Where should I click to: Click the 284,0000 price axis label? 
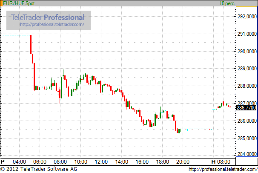247,154
